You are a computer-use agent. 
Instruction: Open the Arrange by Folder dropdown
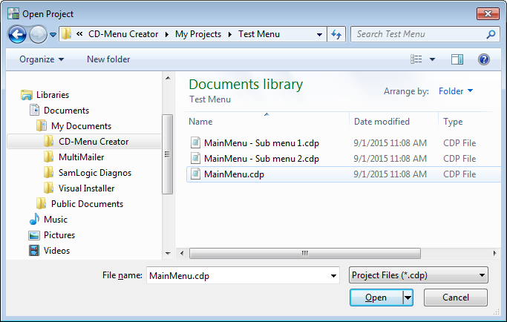click(456, 91)
